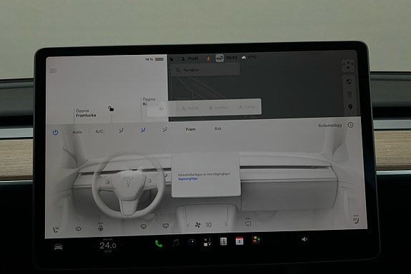This screenshot has height=274, width=411.
Task: Open the camera app in dock
Action: pos(192,243)
